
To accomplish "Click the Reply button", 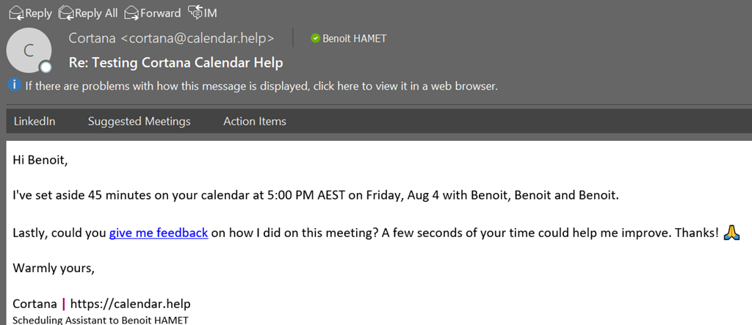I will coord(30,12).
